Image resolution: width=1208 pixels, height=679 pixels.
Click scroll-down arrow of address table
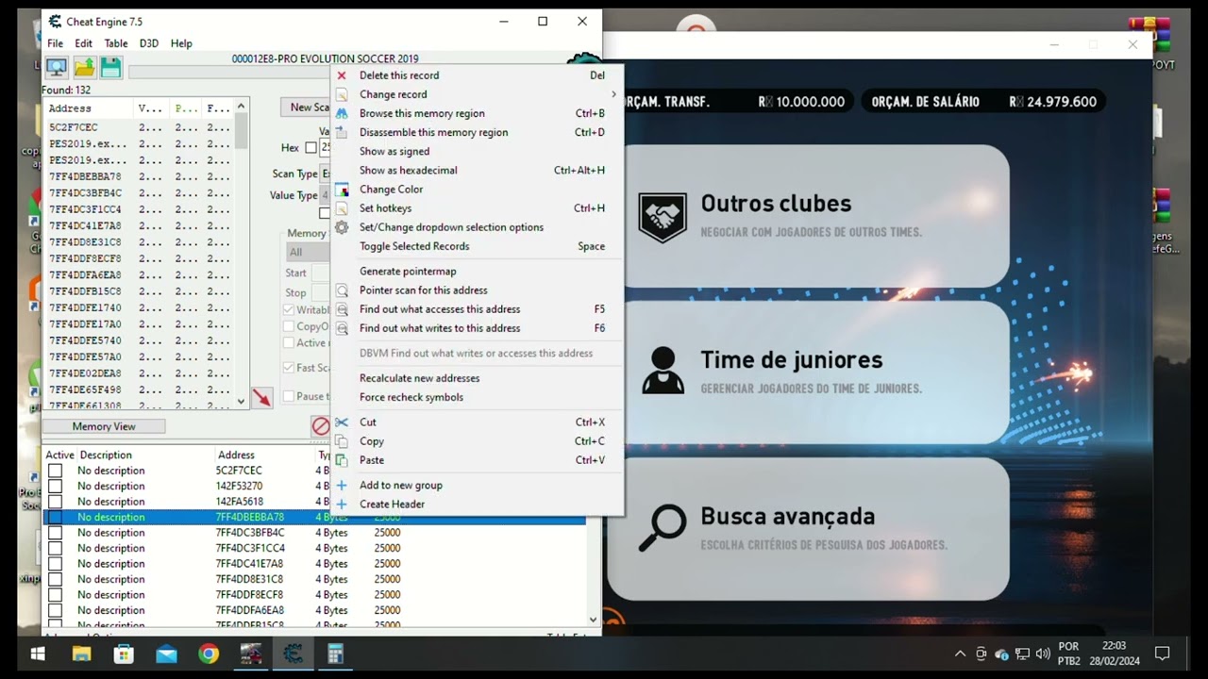594,620
